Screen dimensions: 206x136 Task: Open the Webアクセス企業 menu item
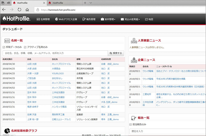[x=66, y=19]
